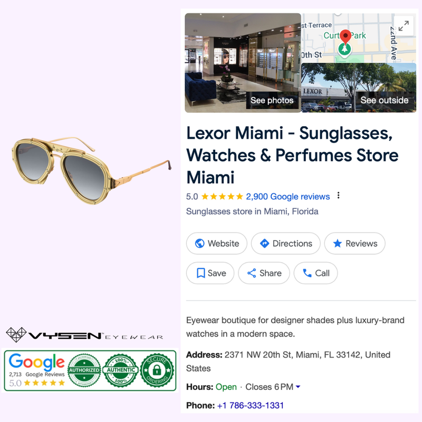Get Directions to the store
The height and width of the screenshot is (422, 422).
[x=286, y=243]
